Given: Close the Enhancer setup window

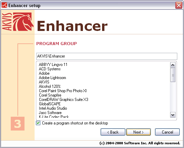Looking at the screenshot, I should point(179,5).
